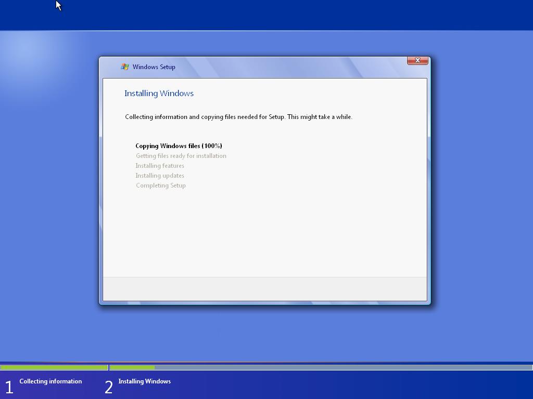This screenshot has height=399, width=533.
Task: Click the Windows flag icon in title bar
Action: click(x=125, y=66)
